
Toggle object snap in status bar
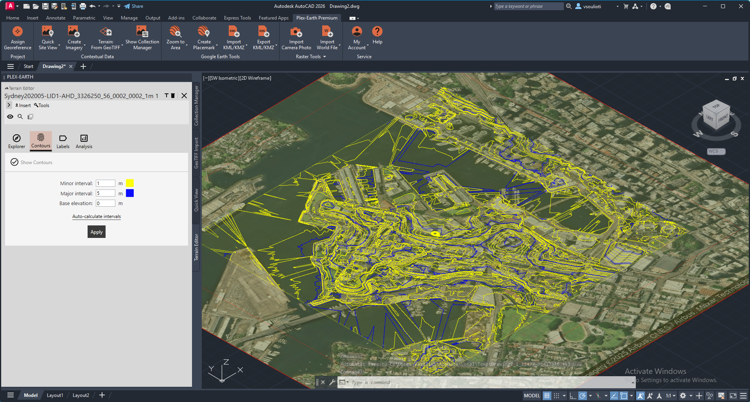point(624,395)
